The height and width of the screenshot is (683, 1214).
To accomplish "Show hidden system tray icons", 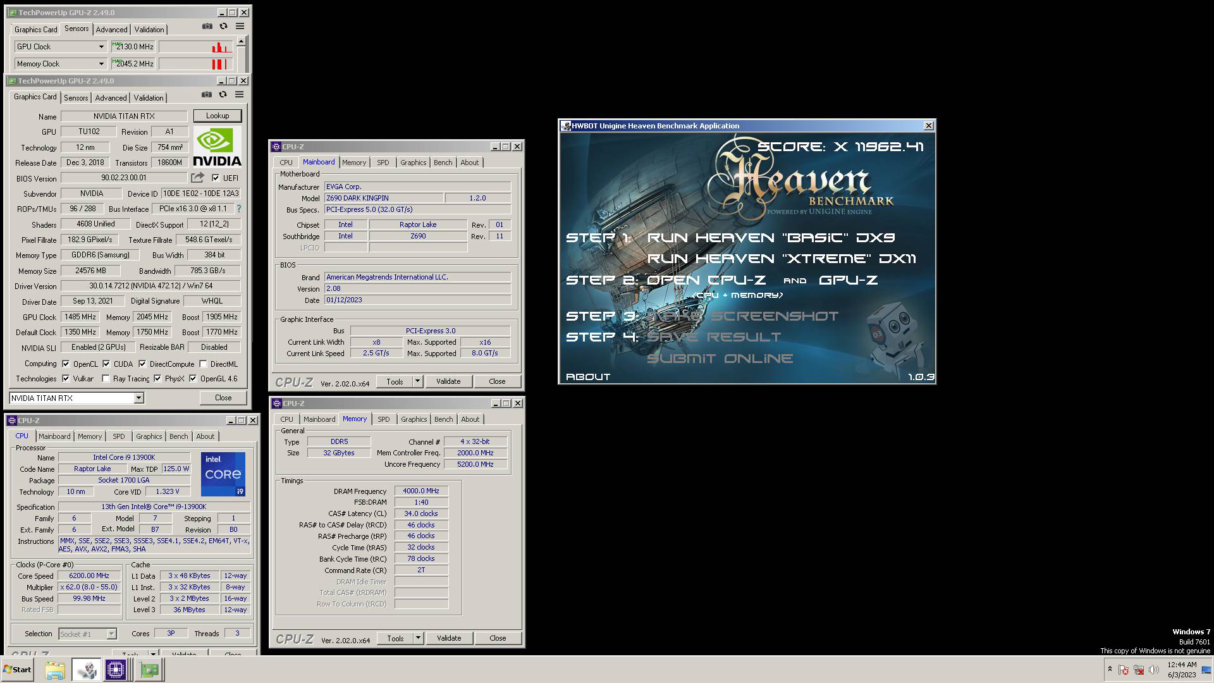I will pos(1110,669).
